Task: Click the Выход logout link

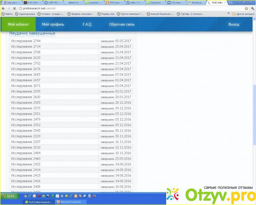Action: (x=234, y=24)
